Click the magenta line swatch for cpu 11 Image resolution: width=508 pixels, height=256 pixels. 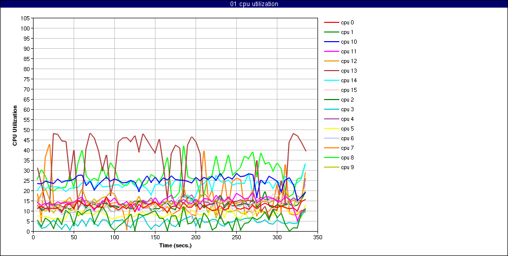(332, 51)
